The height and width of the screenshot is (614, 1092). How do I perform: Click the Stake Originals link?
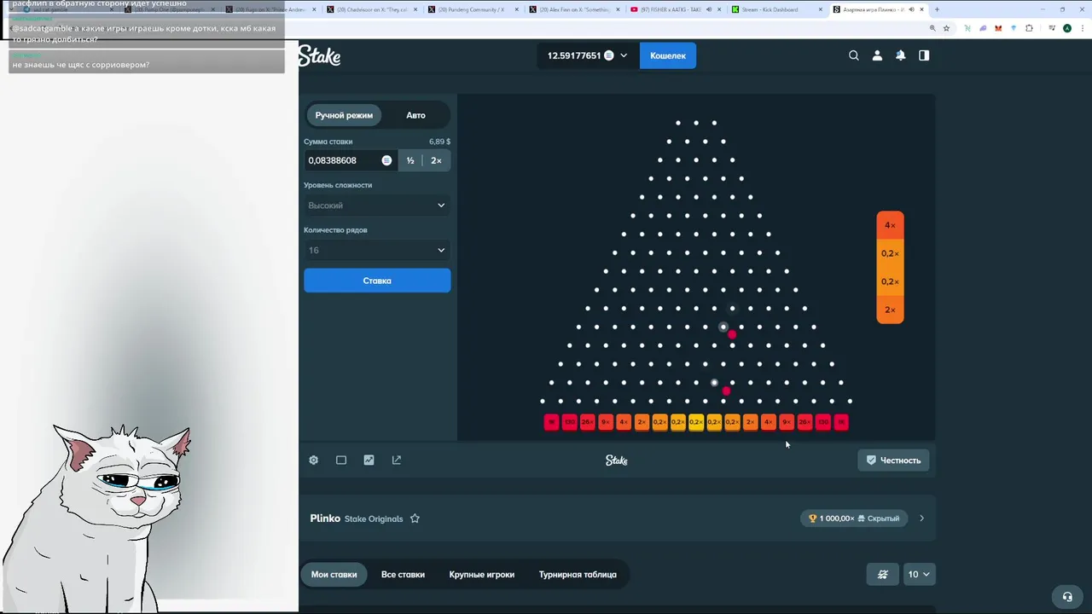coord(374,518)
